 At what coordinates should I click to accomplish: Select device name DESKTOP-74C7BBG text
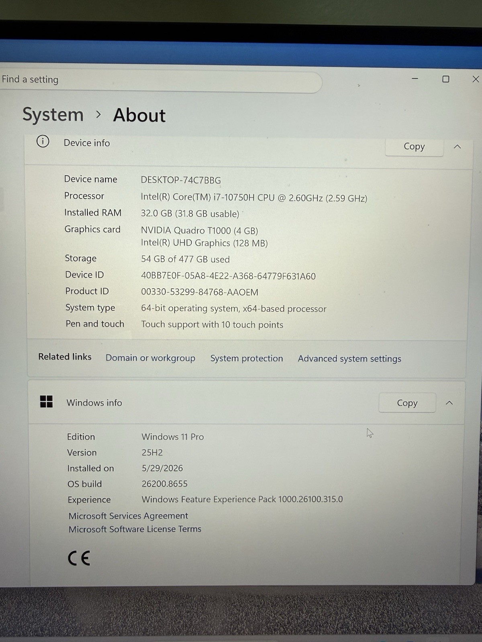(x=181, y=180)
